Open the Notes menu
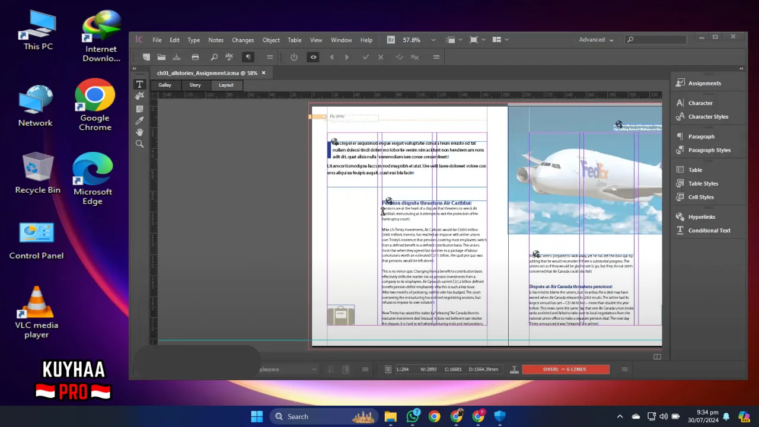Screen dimensions: 759x427 click(216, 40)
